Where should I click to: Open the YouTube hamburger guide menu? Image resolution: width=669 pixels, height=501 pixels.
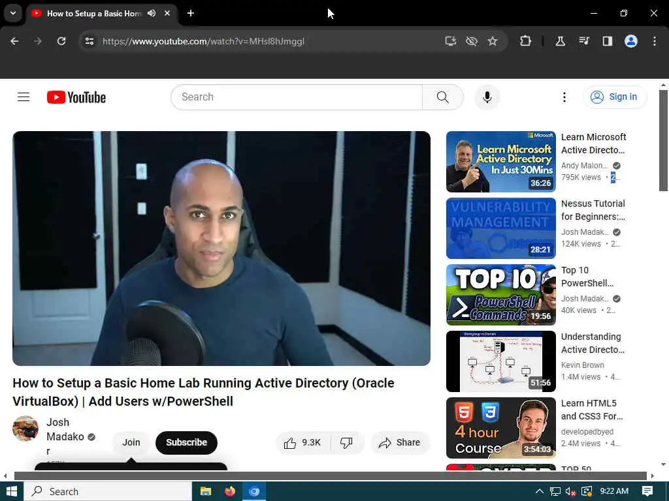(24, 97)
